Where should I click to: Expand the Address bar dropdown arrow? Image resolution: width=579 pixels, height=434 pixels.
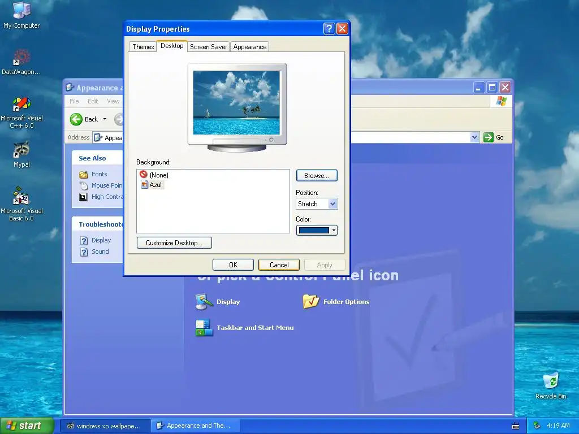pos(474,137)
